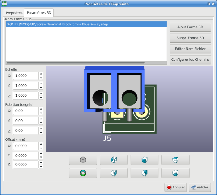Increase Echelle Y with up arrow
The width and height of the screenshot is (217, 195).
[x=41, y=84]
